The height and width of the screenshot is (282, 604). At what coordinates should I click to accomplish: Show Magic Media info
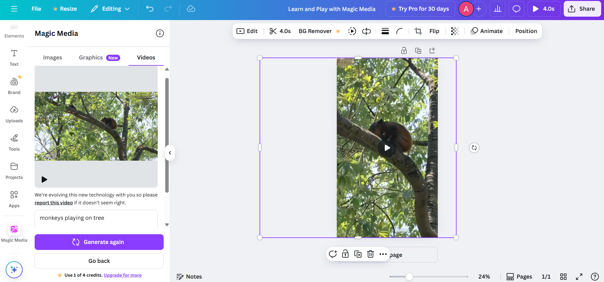[x=160, y=33]
